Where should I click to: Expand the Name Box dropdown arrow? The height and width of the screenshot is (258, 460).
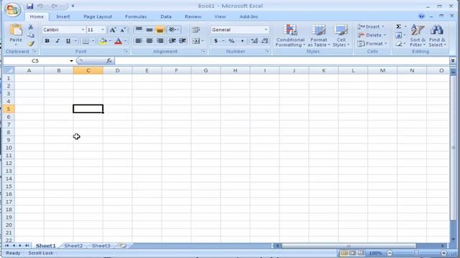tap(71, 61)
